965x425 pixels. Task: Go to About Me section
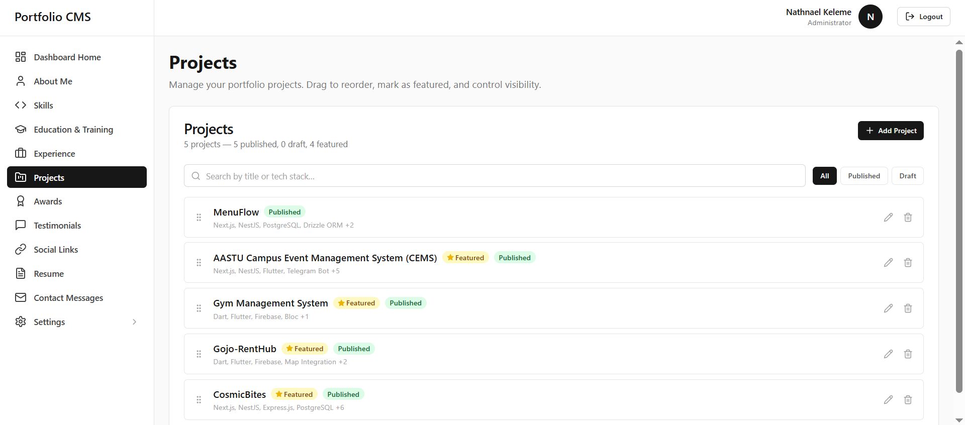point(77,81)
